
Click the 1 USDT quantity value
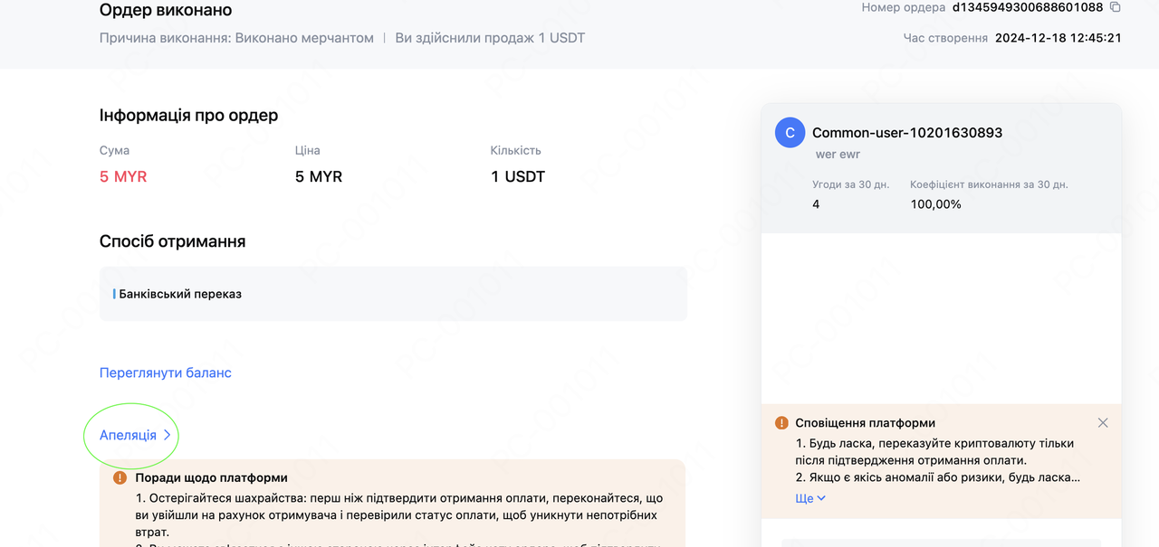(x=518, y=176)
